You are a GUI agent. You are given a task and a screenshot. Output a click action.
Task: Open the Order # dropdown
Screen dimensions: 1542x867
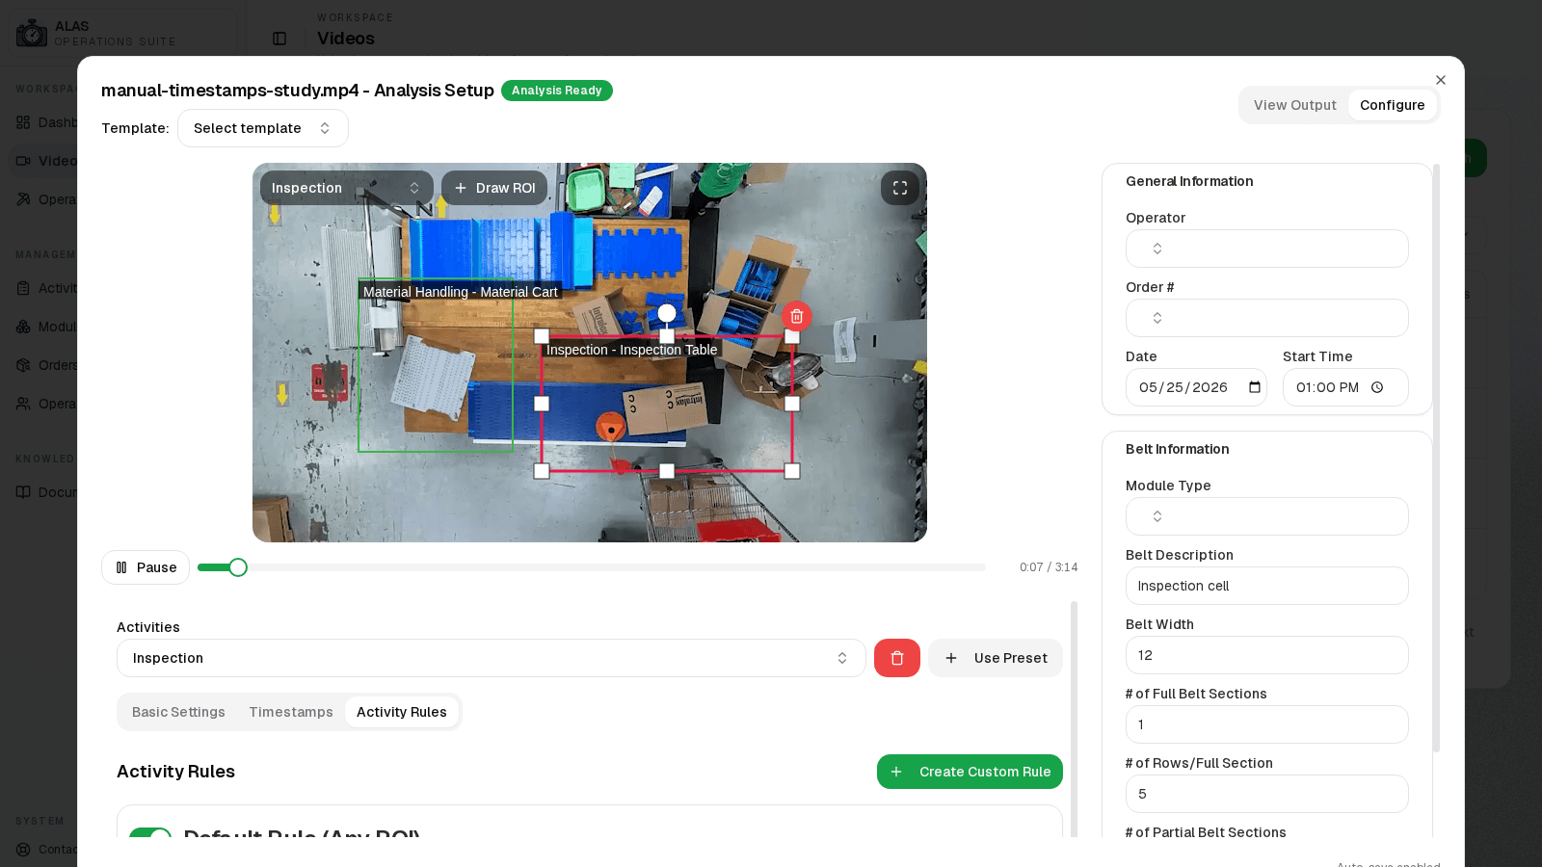coord(1267,318)
